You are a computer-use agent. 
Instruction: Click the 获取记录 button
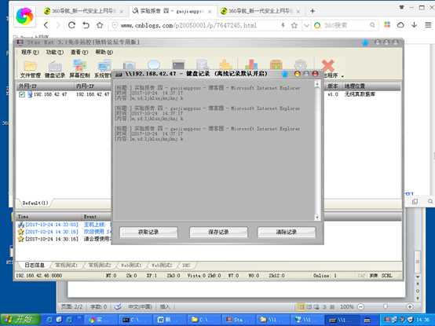click(x=148, y=233)
